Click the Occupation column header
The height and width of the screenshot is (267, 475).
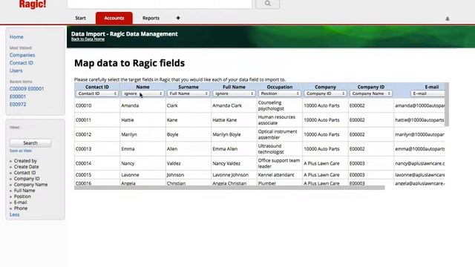pos(280,87)
